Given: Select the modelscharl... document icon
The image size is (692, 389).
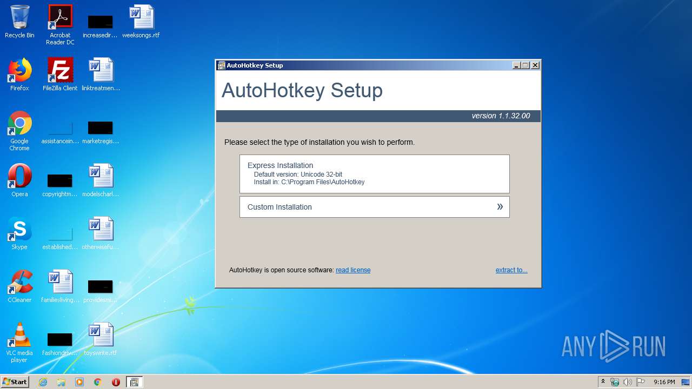Looking at the screenshot, I should coord(101,180).
